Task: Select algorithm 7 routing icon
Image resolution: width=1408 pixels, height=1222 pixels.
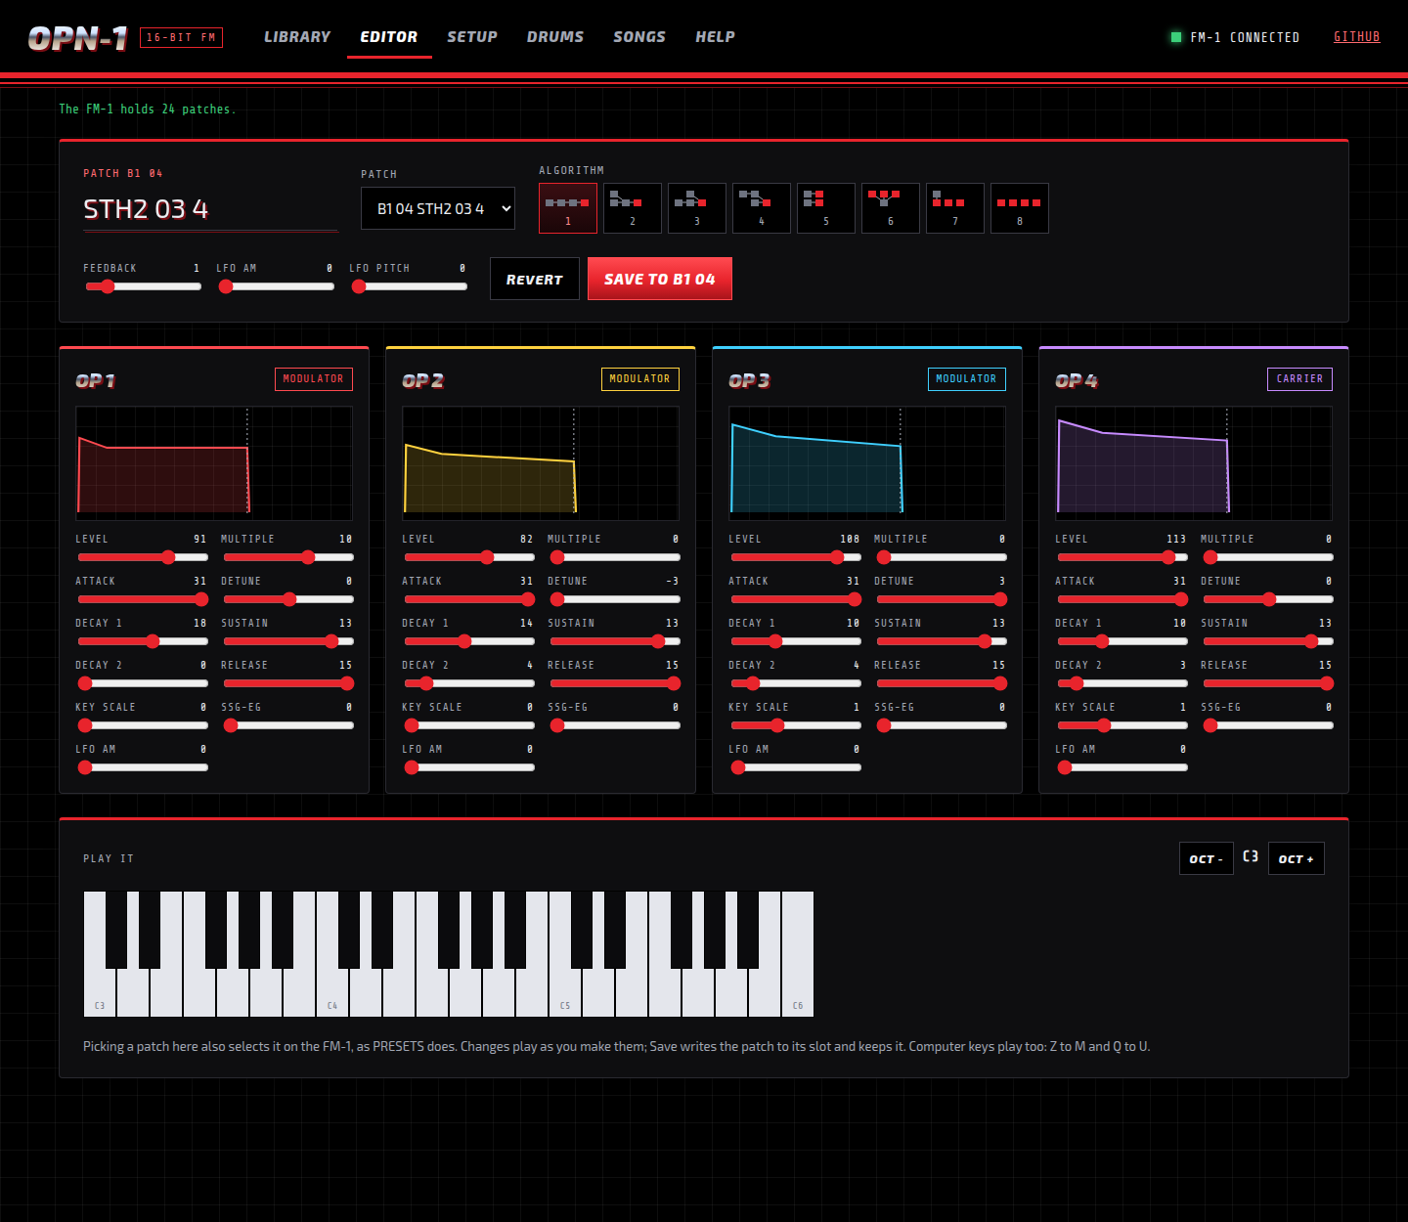Action: click(x=955, y=208)
